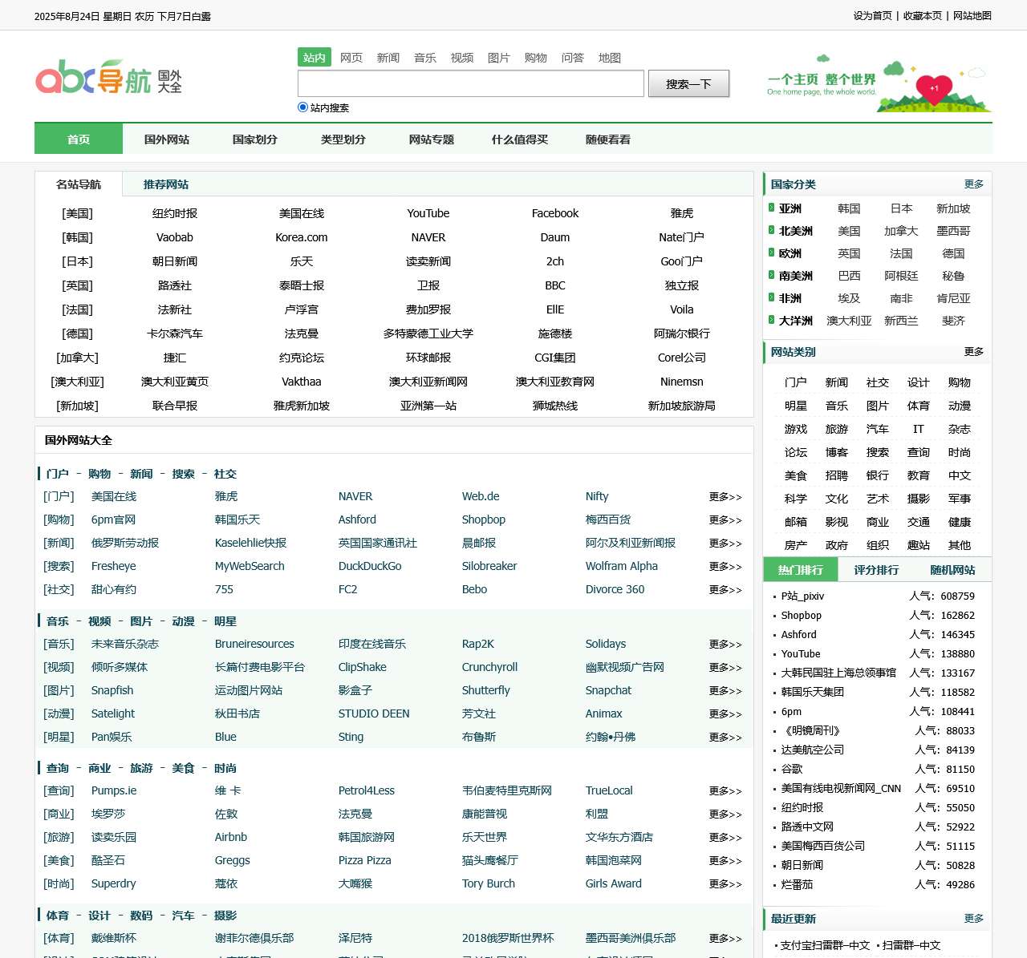The height and width of the screenshot is (958, 1027).
Task: Open 更多 link beside 网站类别
Action: click(x=974, y=351)
